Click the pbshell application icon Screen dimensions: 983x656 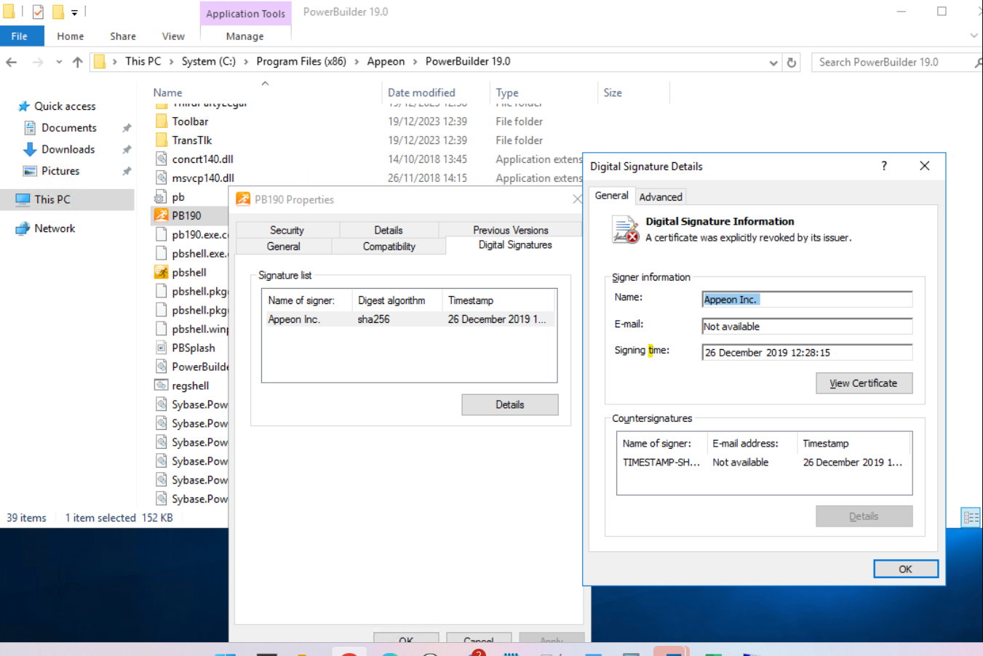[x=161, y=273]
